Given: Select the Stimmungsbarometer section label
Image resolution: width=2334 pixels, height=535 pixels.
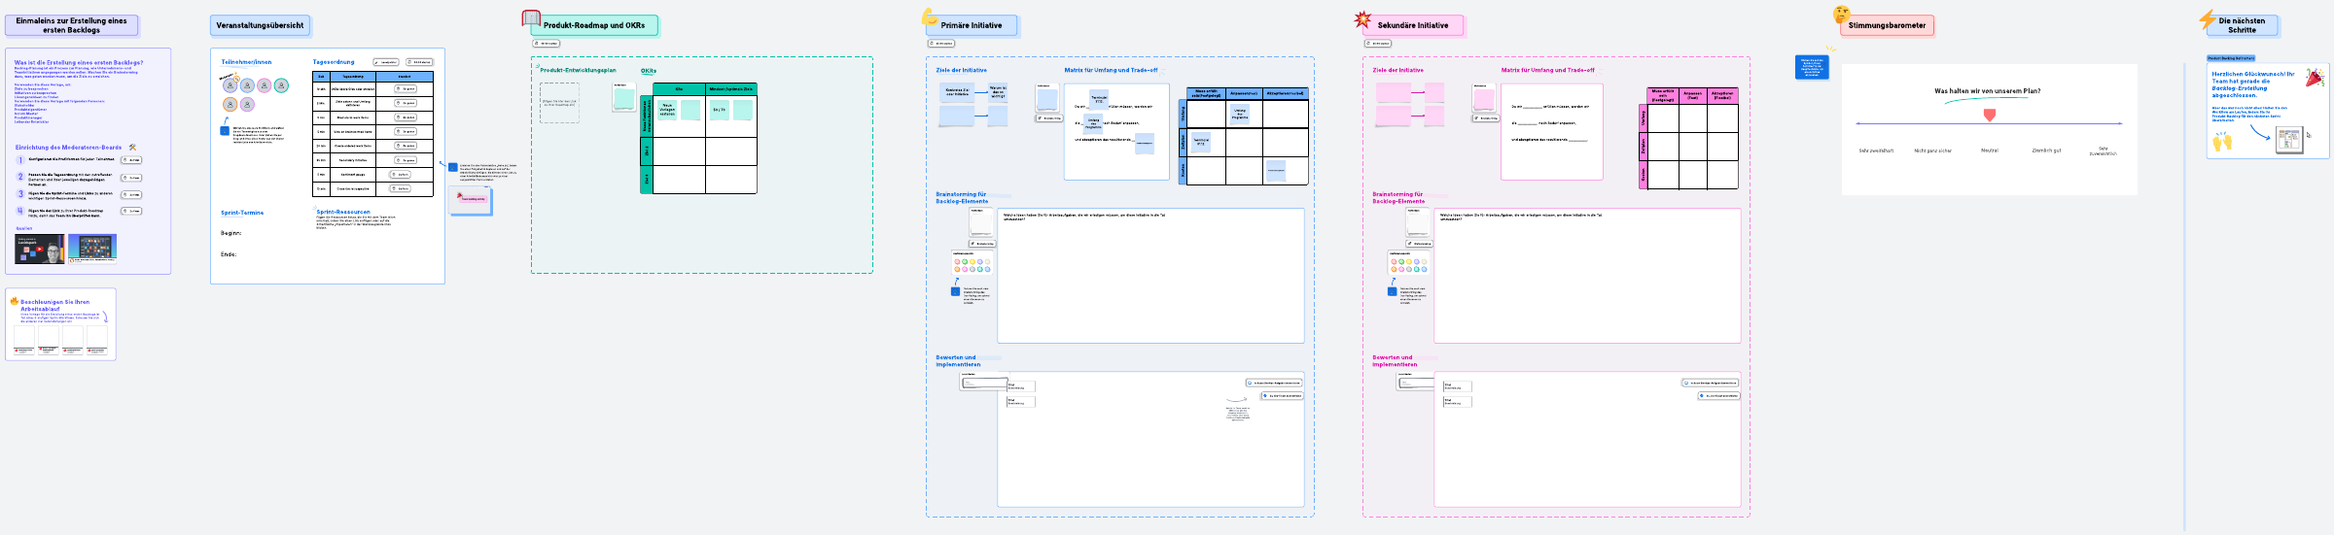Looking at the screenshot, I should (x=1886, y=25).
